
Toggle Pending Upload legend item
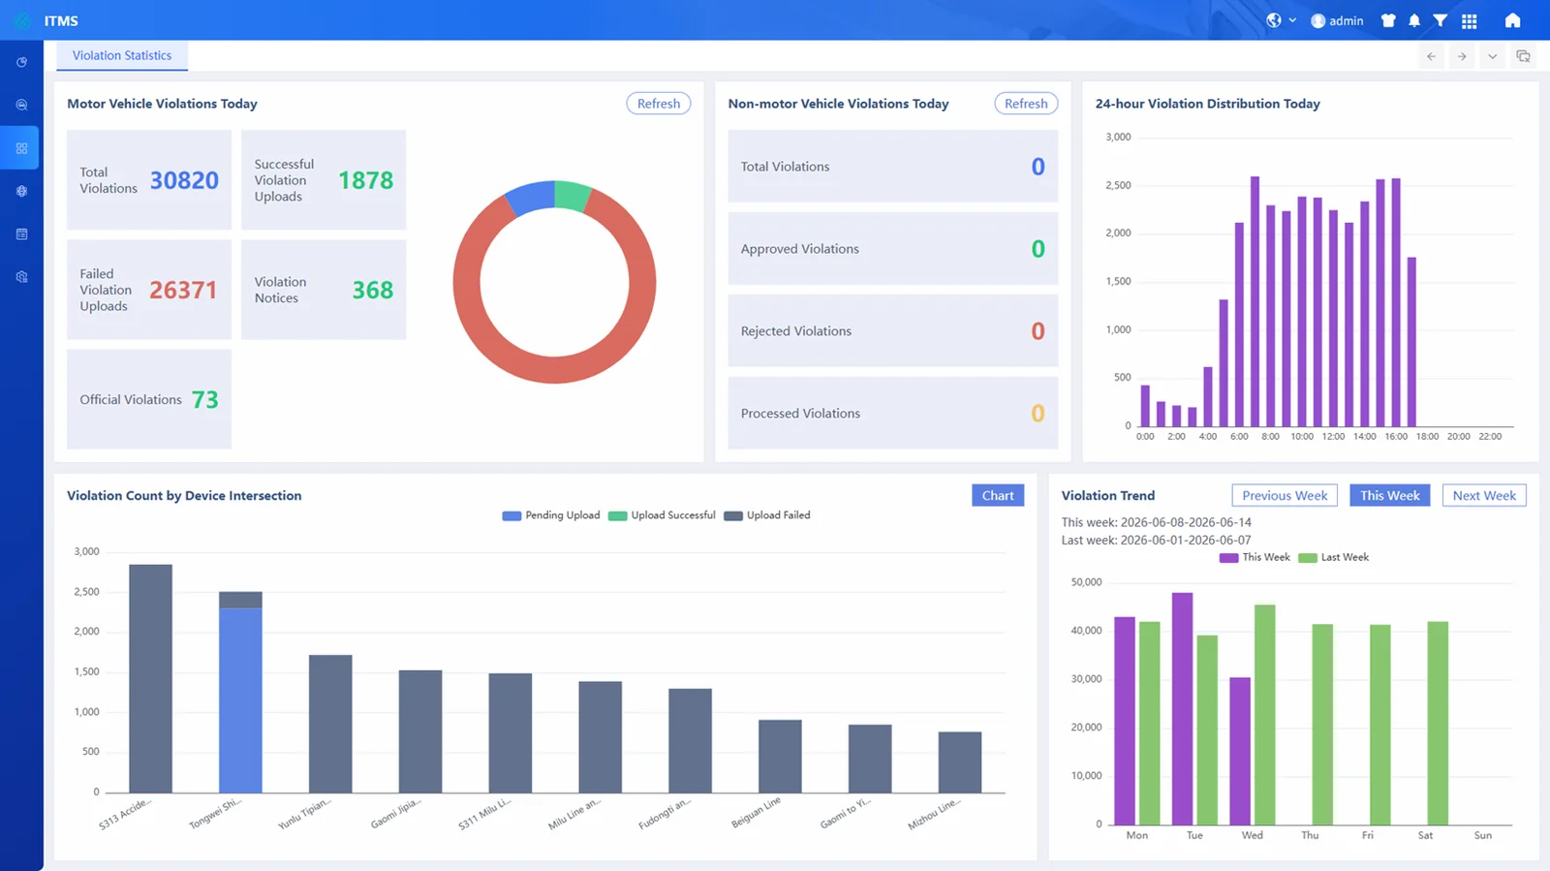click(551, 515)
